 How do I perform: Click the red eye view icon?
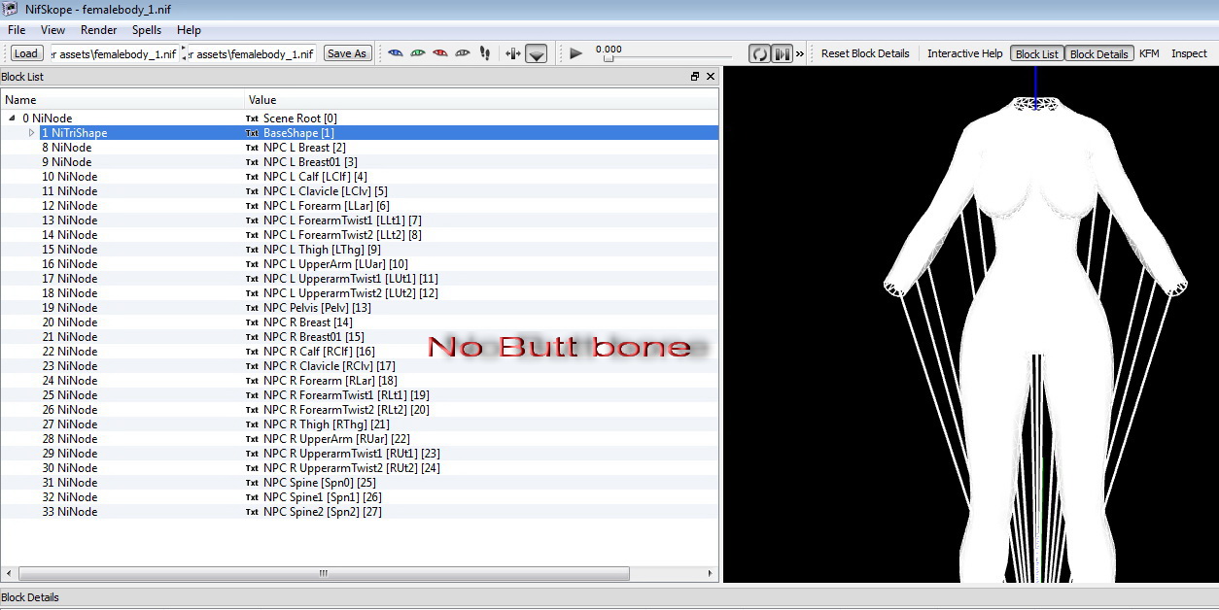pos(439,53)
